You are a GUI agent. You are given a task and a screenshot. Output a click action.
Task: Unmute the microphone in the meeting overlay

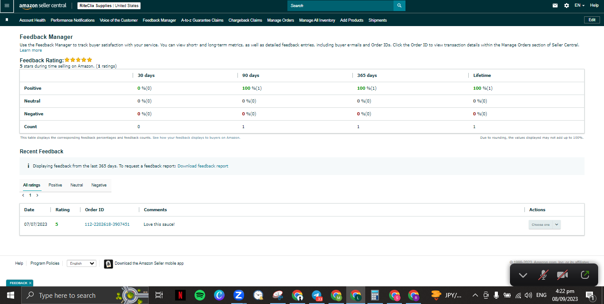point(543,275)
